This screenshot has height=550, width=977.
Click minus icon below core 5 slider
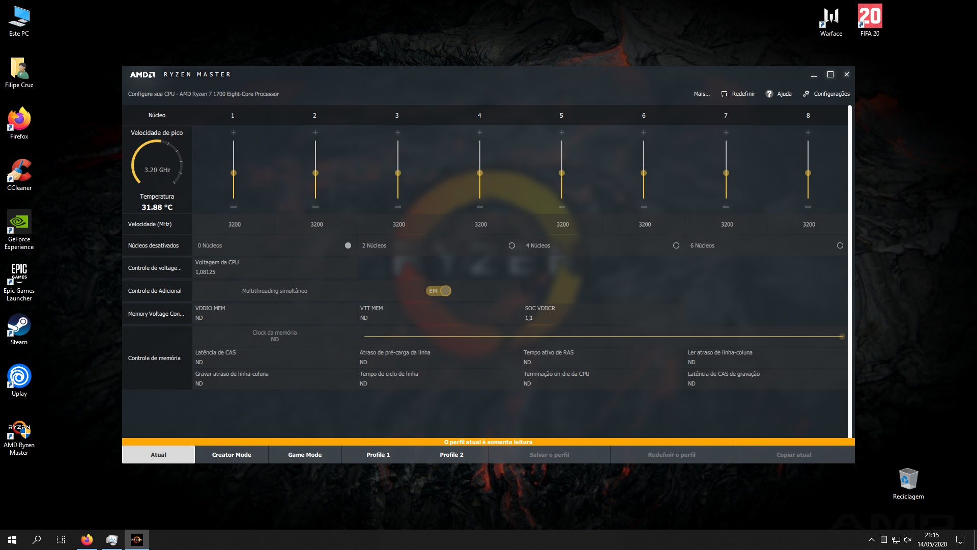[562, 207]
